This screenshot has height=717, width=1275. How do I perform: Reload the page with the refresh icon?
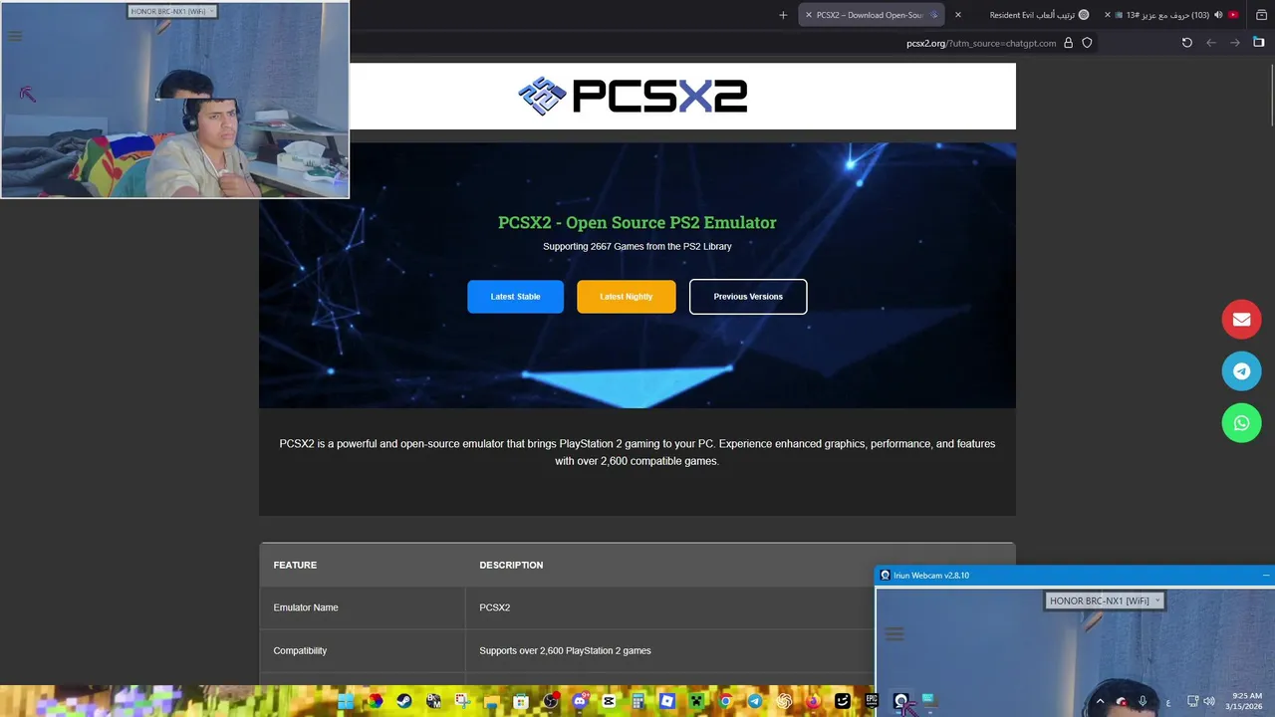(1186, 43)
